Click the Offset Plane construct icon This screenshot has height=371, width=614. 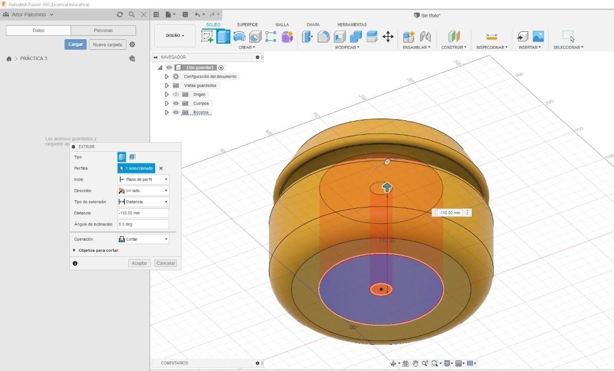(454, 37)
